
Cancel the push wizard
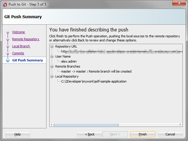tap(170, 134)
